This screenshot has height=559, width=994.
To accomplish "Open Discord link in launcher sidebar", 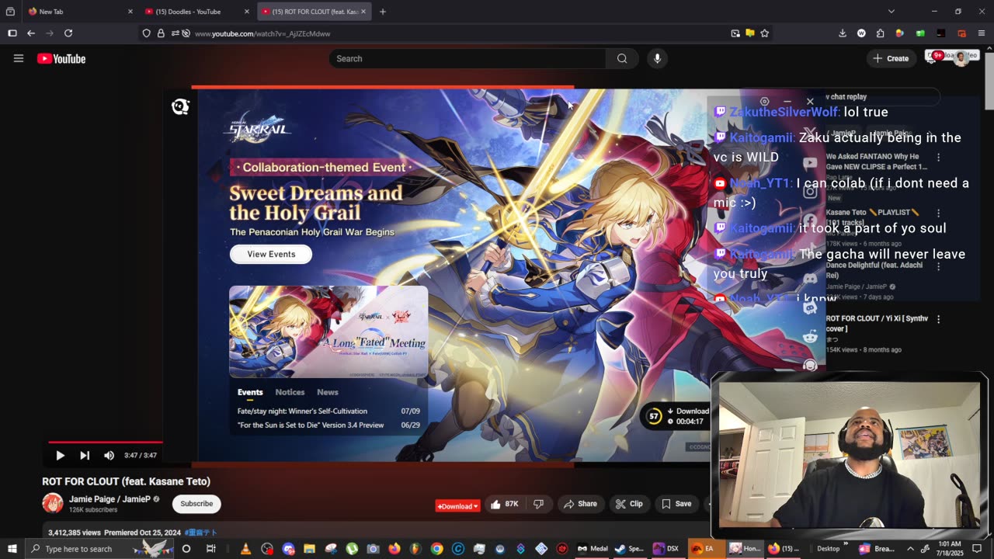I will (x=810, y=279).
